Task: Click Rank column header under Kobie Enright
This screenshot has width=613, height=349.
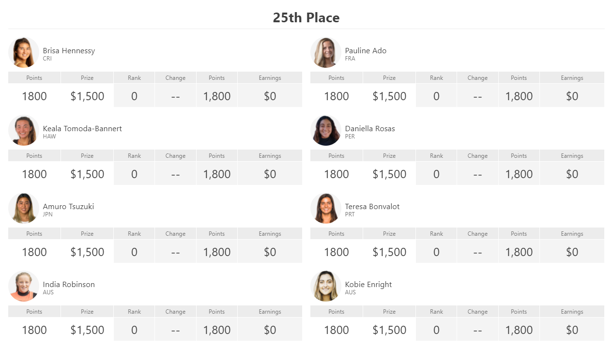Action: click(436, 312)
